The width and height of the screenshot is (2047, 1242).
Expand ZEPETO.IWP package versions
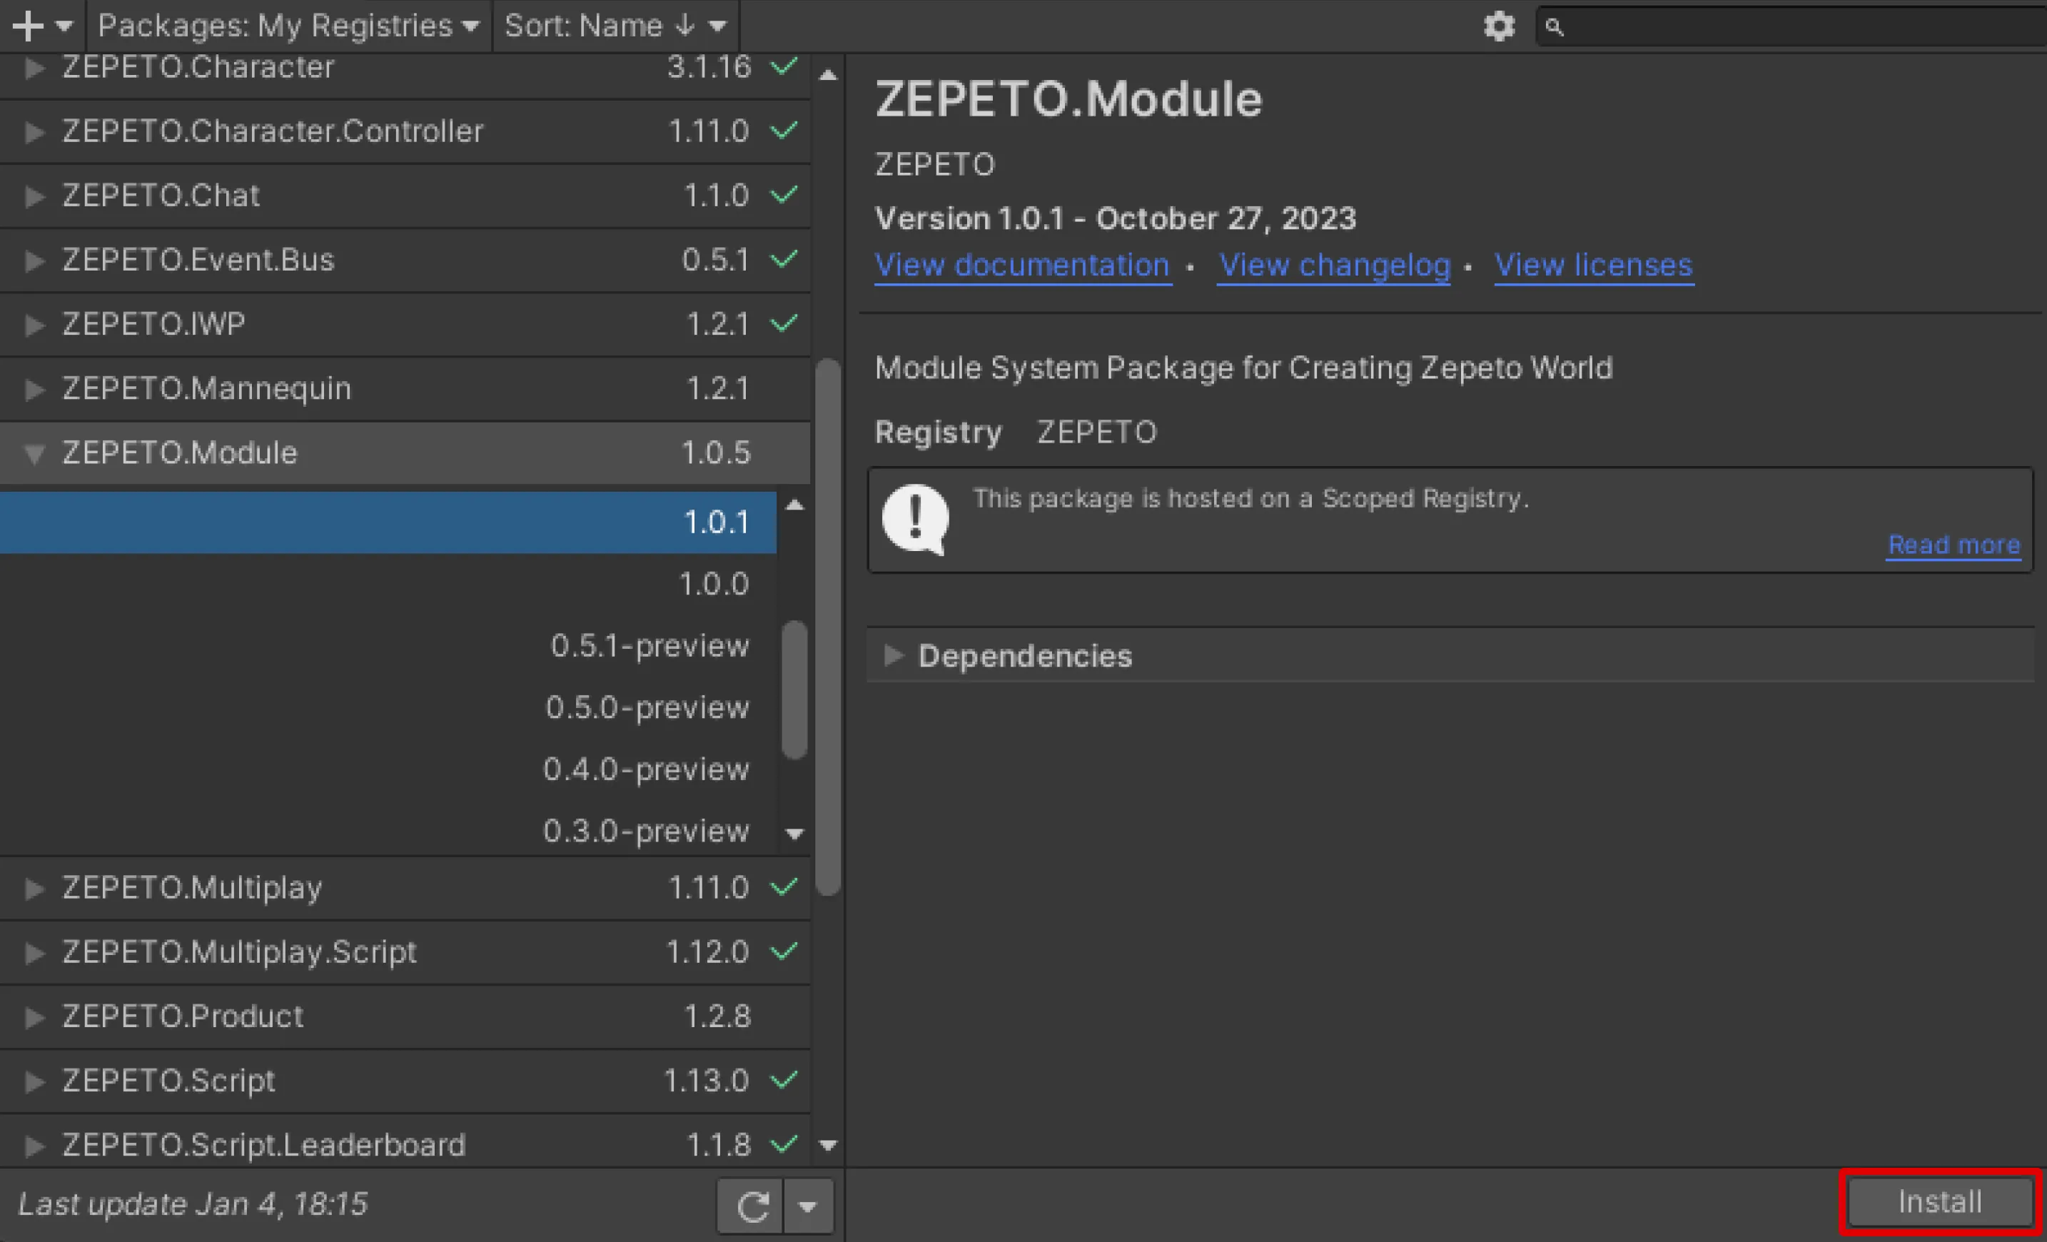pos(34,324)
